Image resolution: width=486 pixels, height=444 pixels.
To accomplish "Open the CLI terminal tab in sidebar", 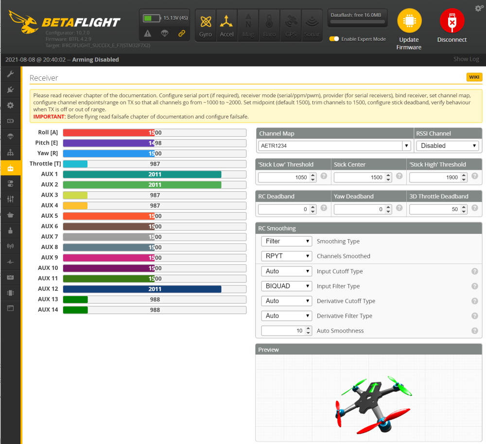I will pyautogui.click(x=10, y=308).
